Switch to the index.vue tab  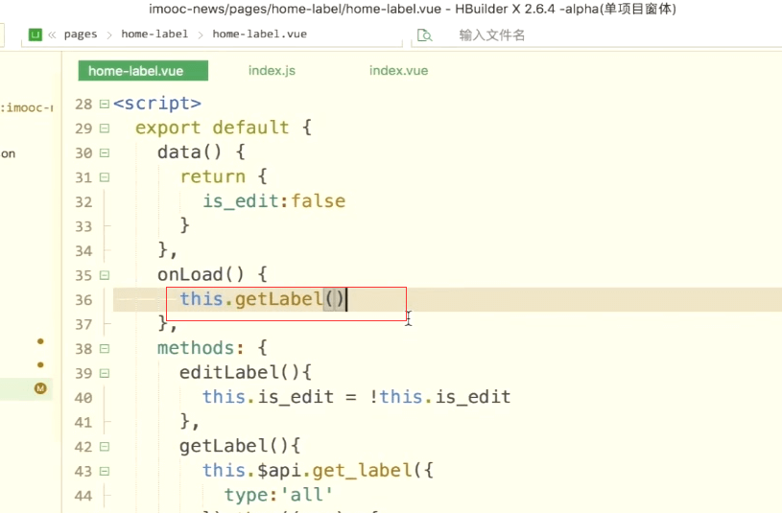[398, 71]
